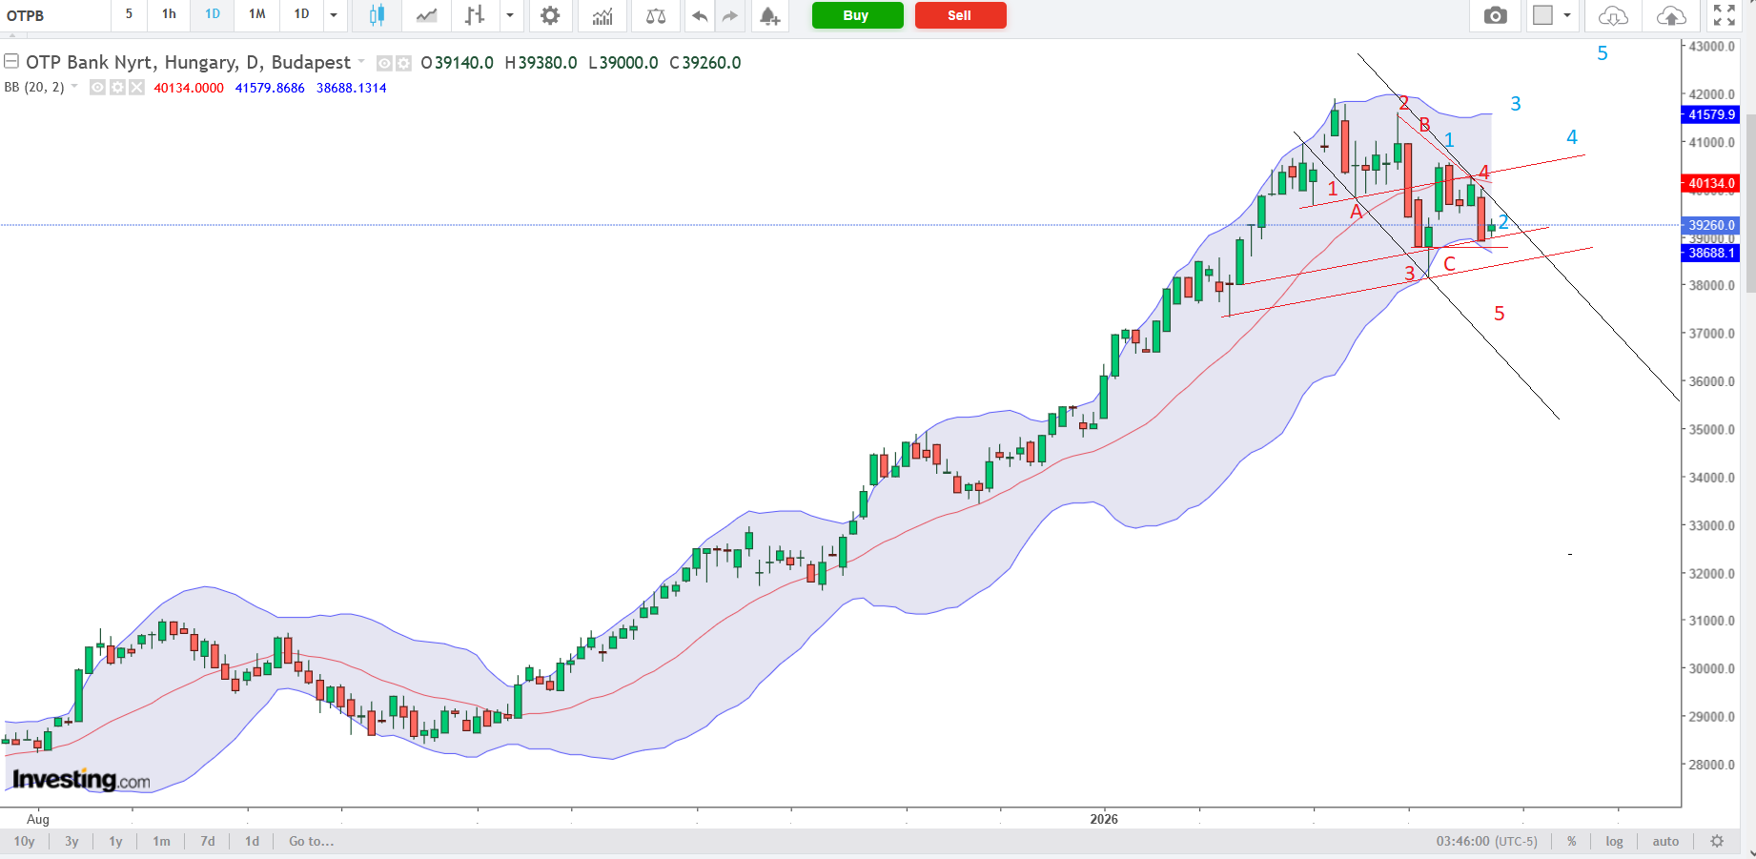Switch to the area chart style
The height and width of the screenshot is (859, 1756).
pyautogui.click(x=426, y=15)
